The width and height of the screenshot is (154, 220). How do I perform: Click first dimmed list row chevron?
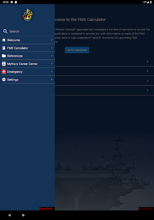coord(148,61)
